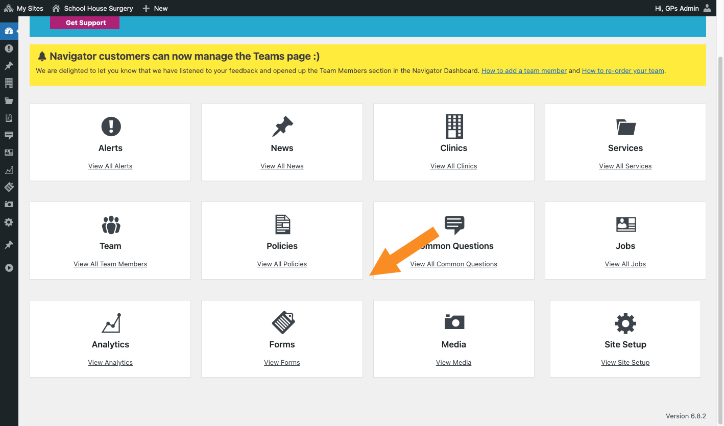Click View All Services link
724x426 pixels.
click(625, 166)
